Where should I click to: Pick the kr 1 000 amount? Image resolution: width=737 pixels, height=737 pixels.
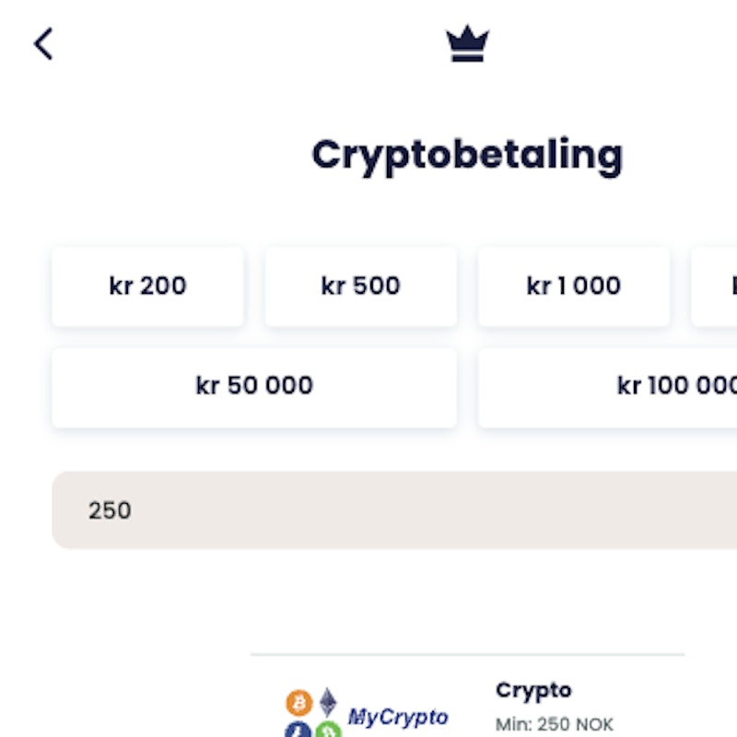573,286
